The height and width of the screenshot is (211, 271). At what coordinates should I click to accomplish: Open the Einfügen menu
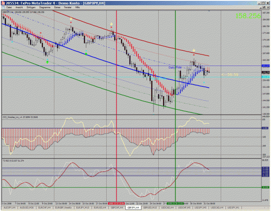coord(31,7)
